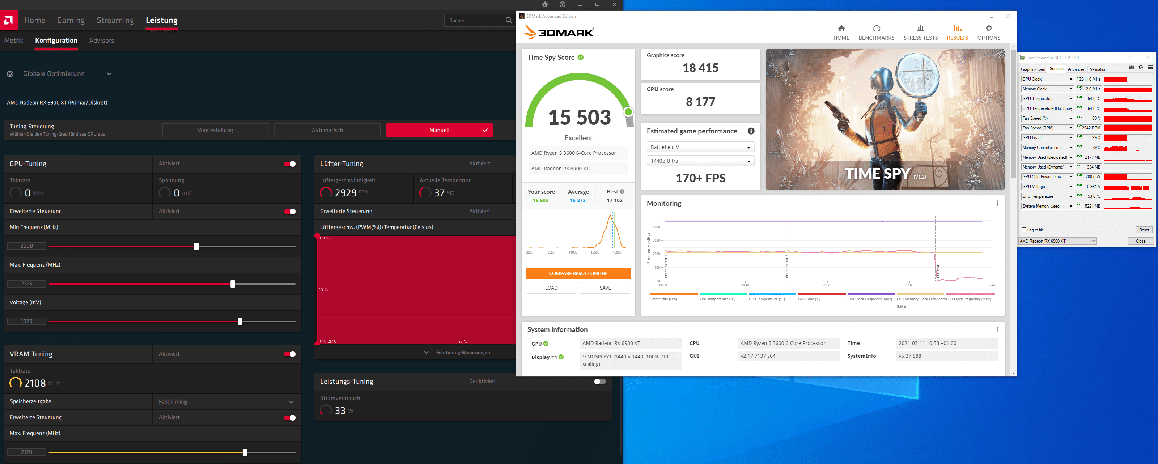Enable the Leistungs-Tuning switch
The image size is (1158, 464).
pos(600,381)
